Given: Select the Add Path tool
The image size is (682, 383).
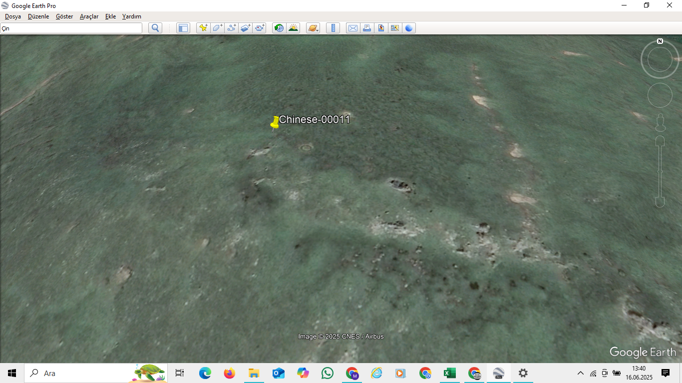Looking at the screenshot, I should click(x=231, y=28).
